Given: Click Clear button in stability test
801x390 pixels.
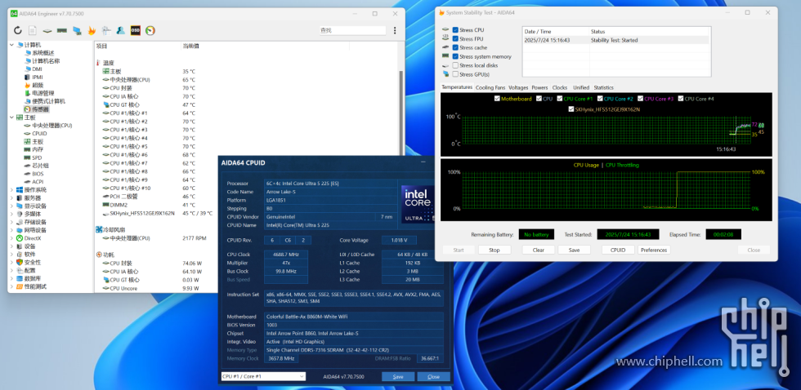Looking at the screenshot, I should tap(539, 250).
